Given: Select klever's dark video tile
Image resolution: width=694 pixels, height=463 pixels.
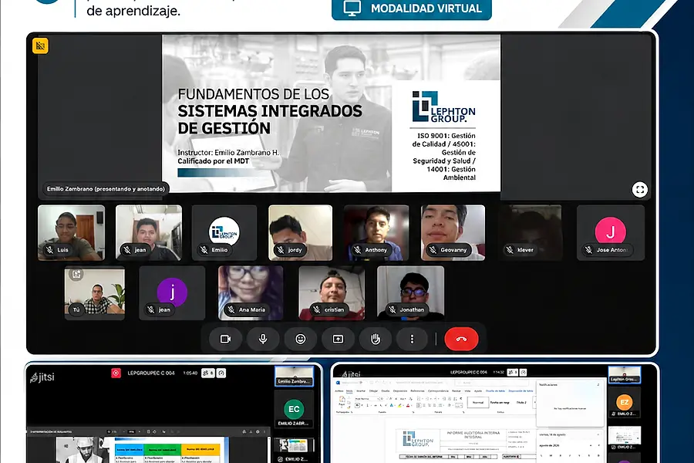Looking at the screenshot, I should pos(531,232).
